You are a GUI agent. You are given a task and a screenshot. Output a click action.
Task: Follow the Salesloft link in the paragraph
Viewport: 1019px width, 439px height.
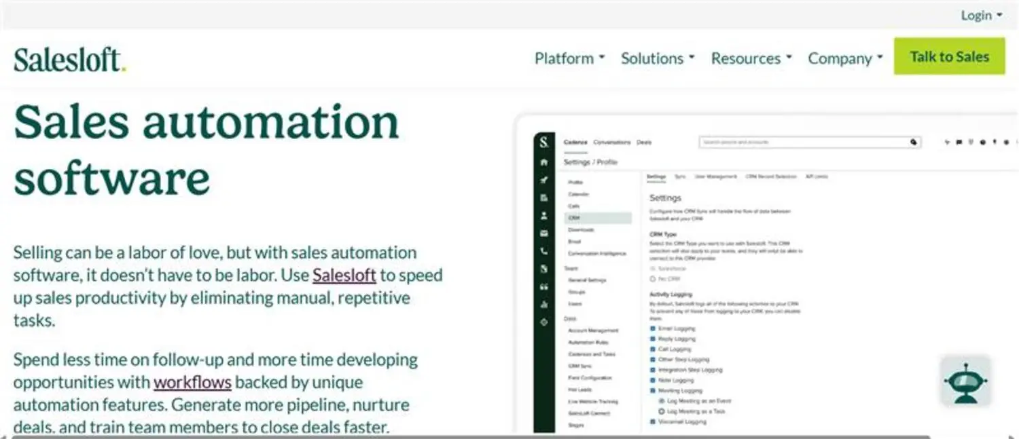click(x=344, y=275)
